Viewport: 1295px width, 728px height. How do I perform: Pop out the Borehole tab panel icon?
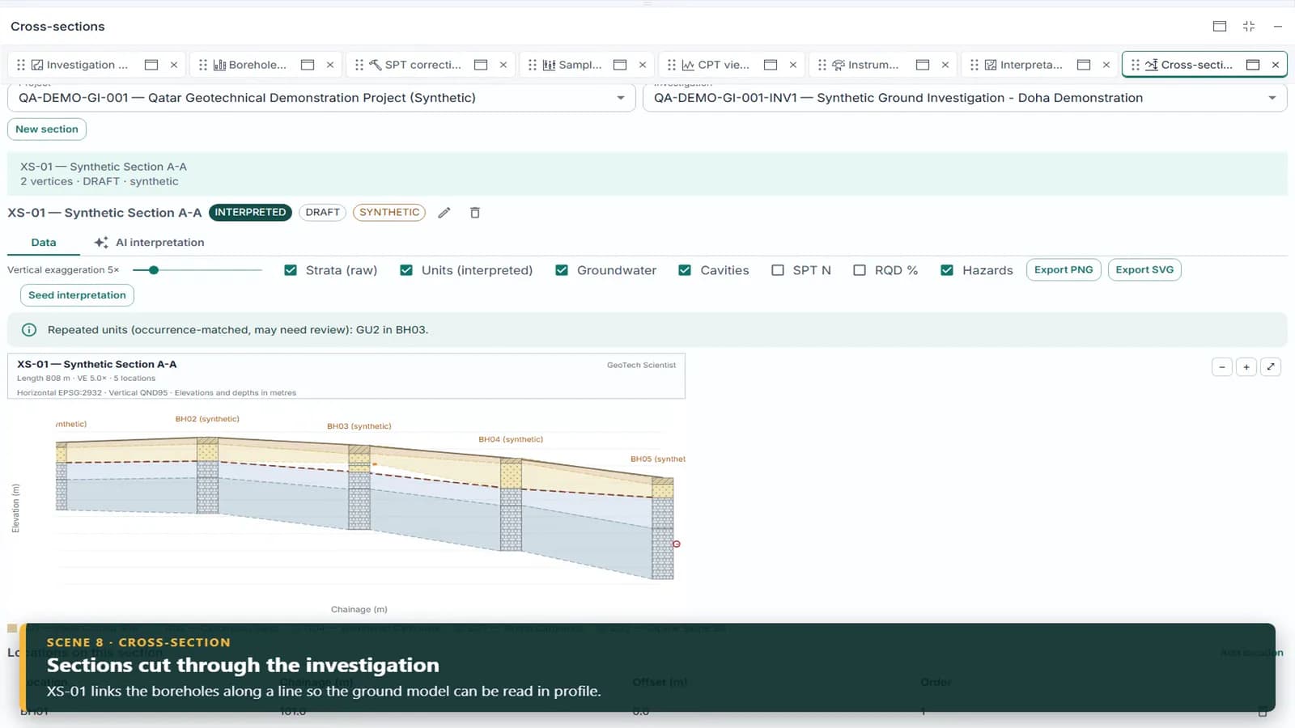point(308,65)
